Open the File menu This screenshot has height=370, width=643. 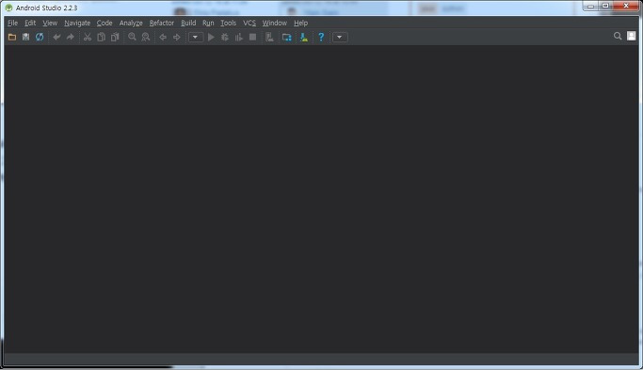(13, 23)
